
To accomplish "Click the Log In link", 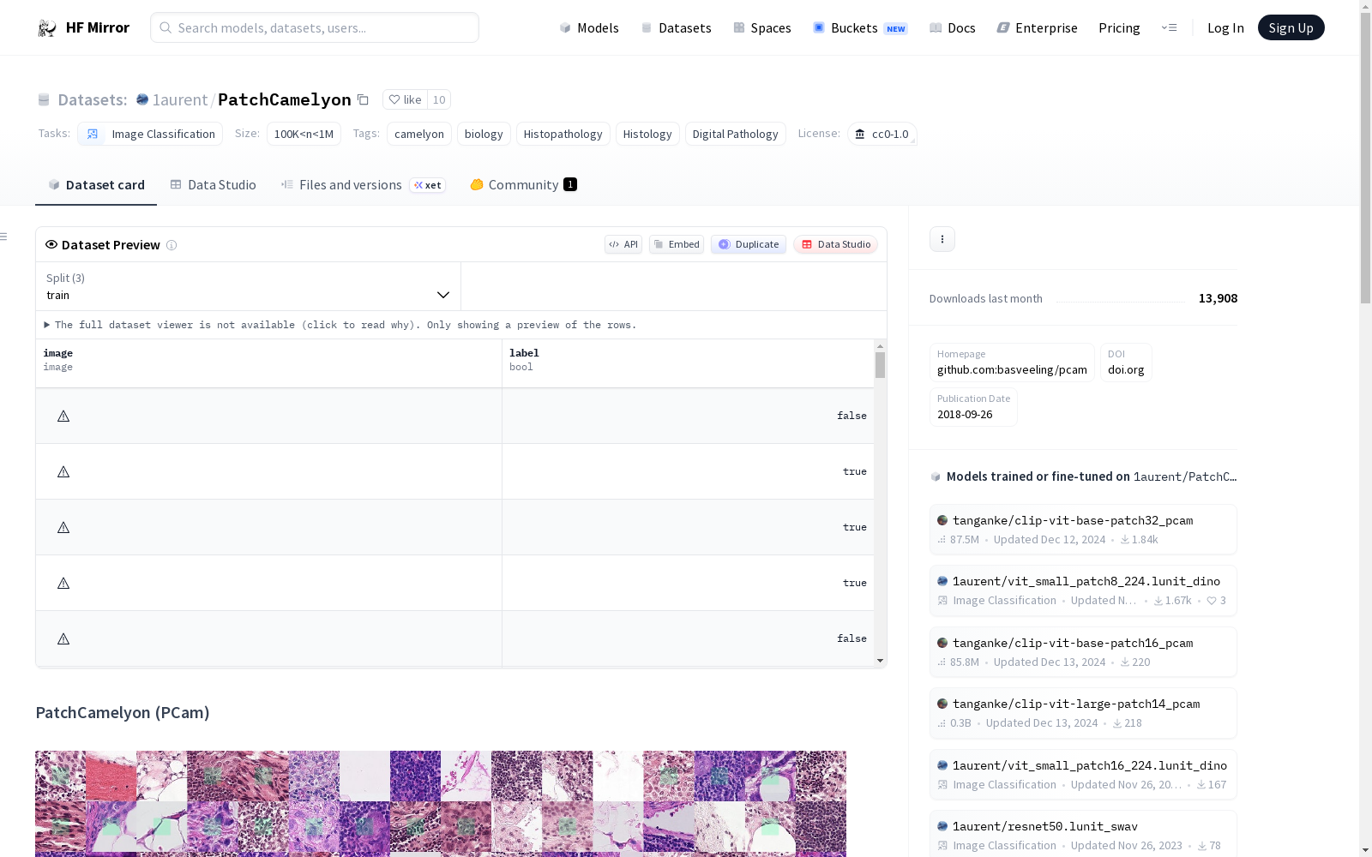I will point(1225,27).
